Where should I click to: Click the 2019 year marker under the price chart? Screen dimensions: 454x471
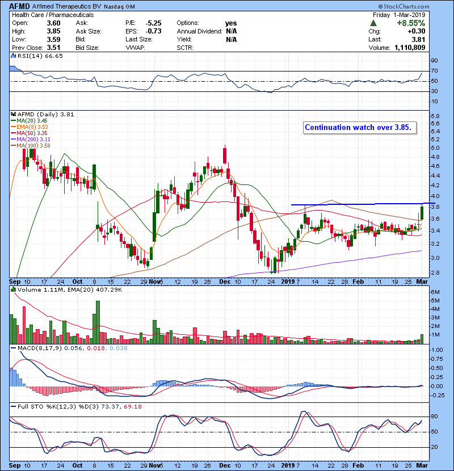[288, 282]
